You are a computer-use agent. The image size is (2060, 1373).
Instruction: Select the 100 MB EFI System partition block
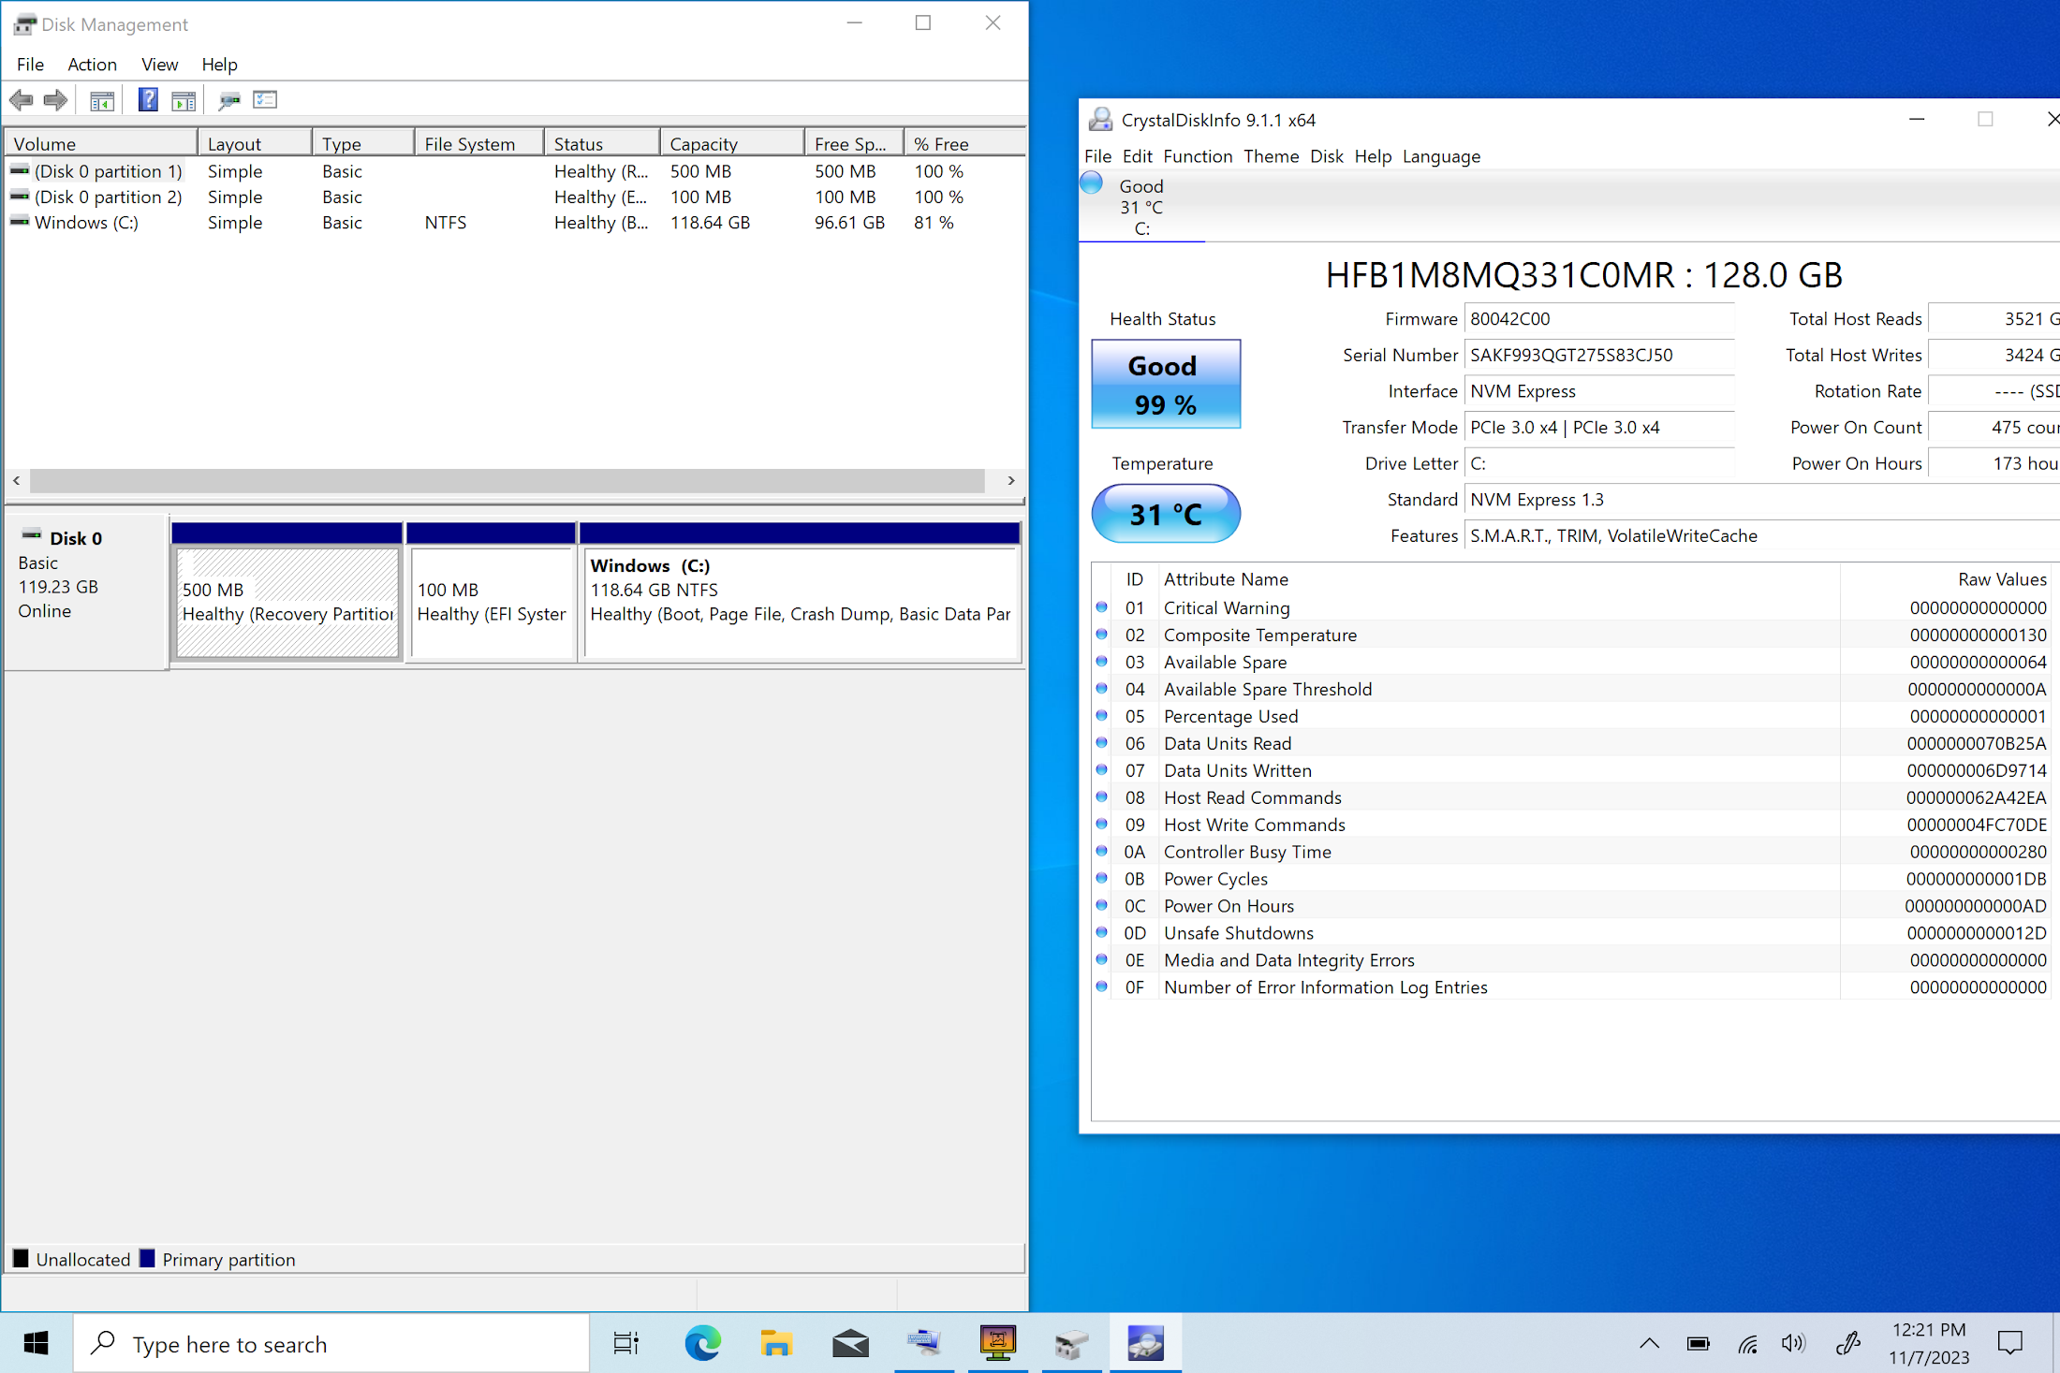492,592
